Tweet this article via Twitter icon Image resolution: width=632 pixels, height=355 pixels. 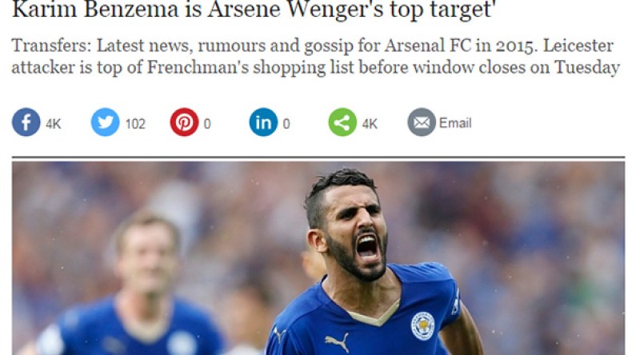[105, 122]
